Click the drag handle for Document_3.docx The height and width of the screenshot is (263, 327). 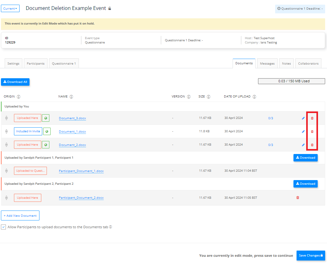[x=7, y=118]
